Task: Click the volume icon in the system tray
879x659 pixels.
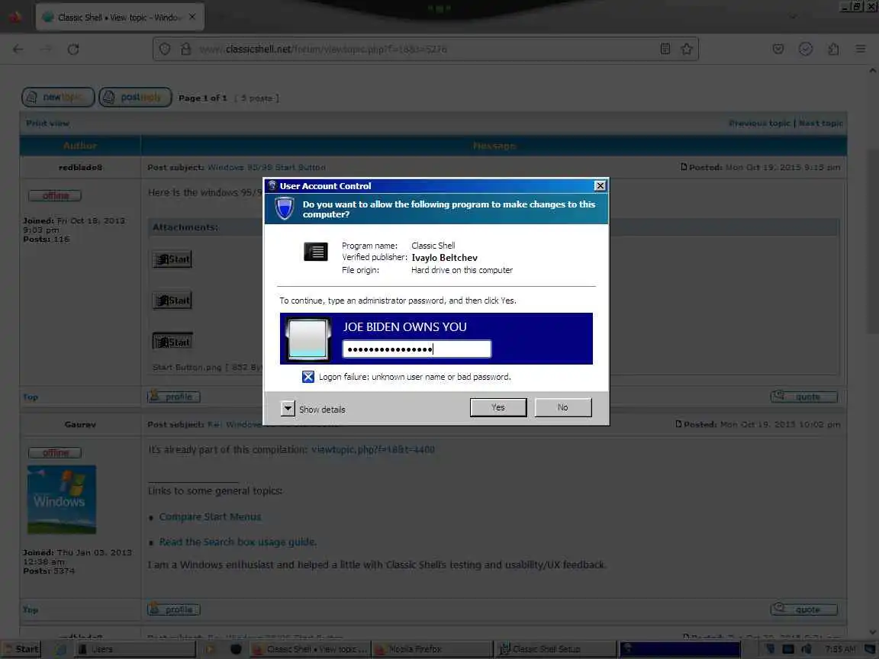Action: tap(807, 649)
